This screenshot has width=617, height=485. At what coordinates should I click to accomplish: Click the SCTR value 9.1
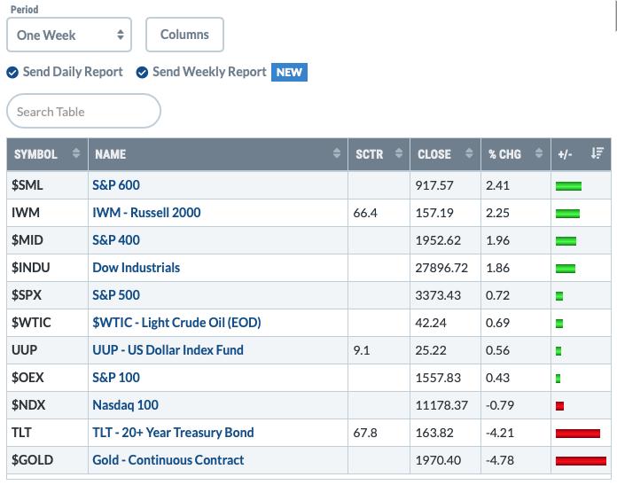coord(362,350)
